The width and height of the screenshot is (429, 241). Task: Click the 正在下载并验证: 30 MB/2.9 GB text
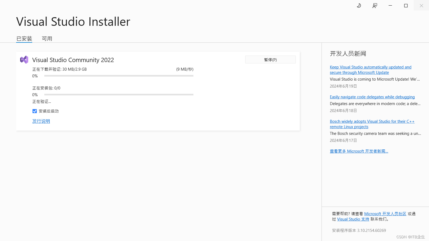[x=60, y=69]
